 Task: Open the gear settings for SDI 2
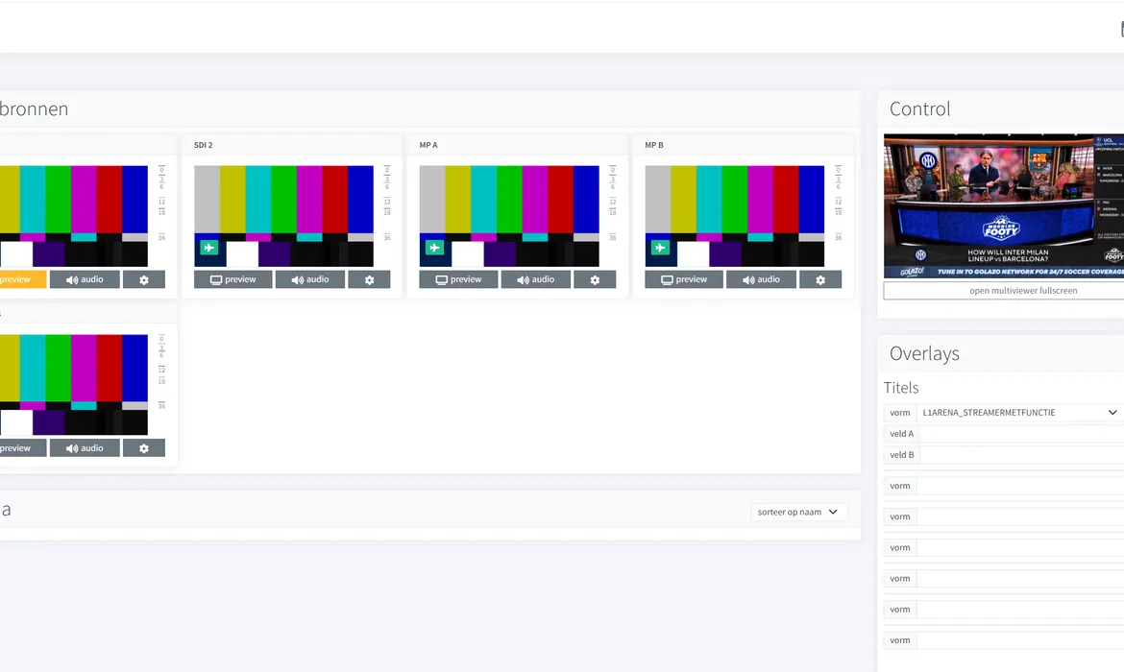[369, 279]
